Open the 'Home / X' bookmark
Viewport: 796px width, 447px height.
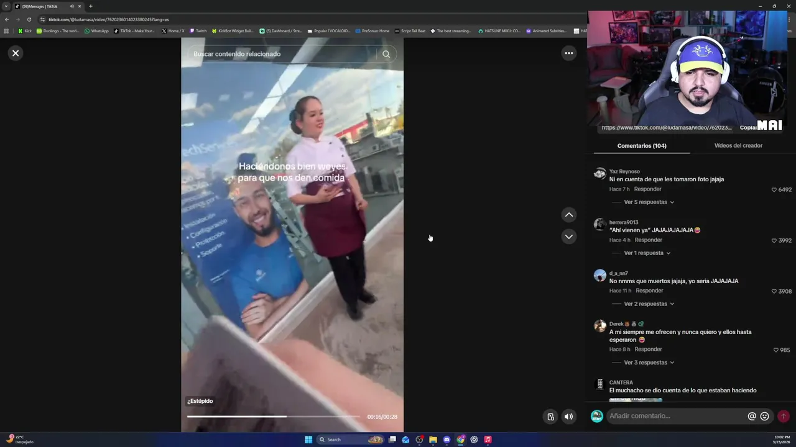[173, 31]
